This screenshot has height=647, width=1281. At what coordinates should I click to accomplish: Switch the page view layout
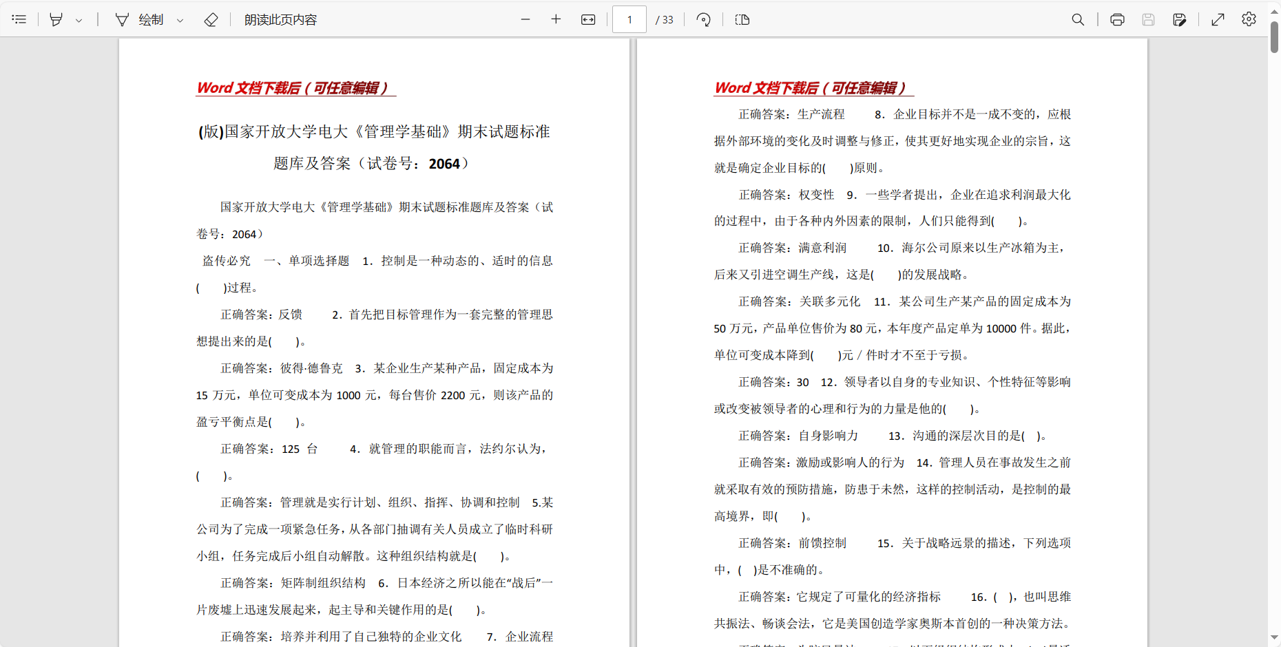coord(742,19)
